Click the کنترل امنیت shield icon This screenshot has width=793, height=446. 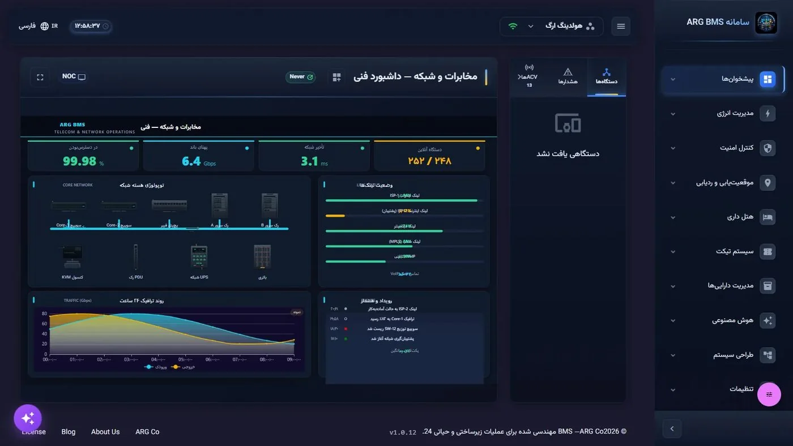click(768, 148)
